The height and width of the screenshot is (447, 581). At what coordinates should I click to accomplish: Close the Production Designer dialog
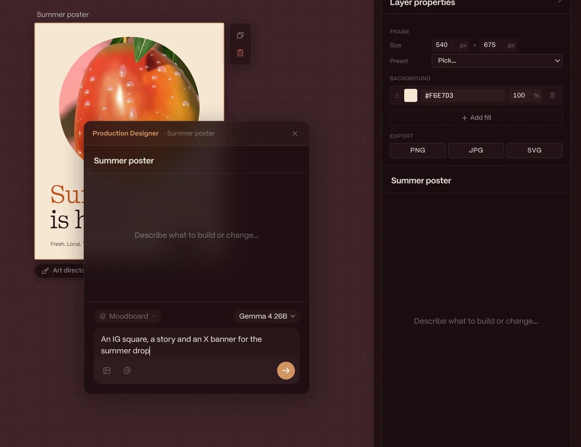coord(295,133)
